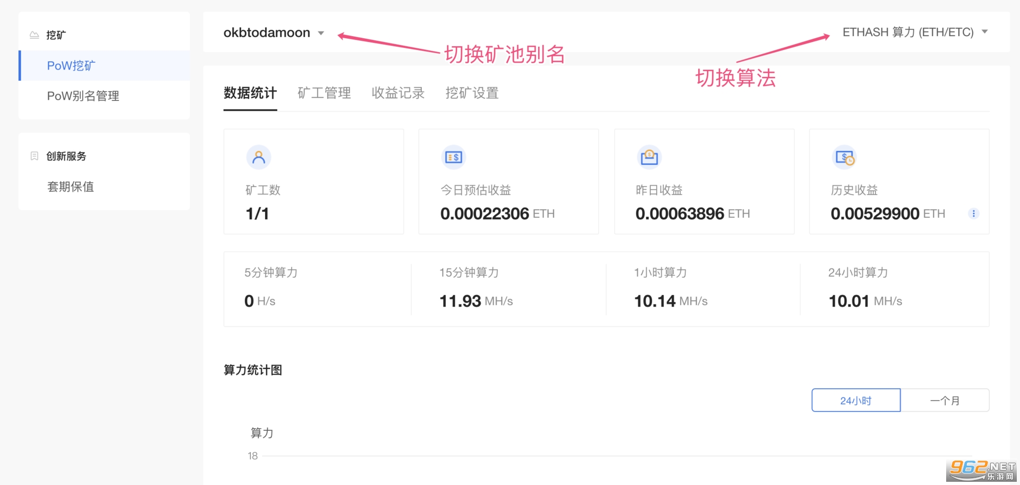Click the 矿工数 value 1/1

[257, 214]
